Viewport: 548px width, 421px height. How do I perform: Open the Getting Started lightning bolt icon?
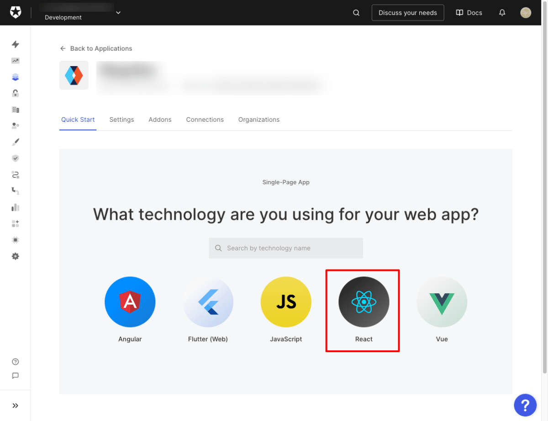(16, 44)
